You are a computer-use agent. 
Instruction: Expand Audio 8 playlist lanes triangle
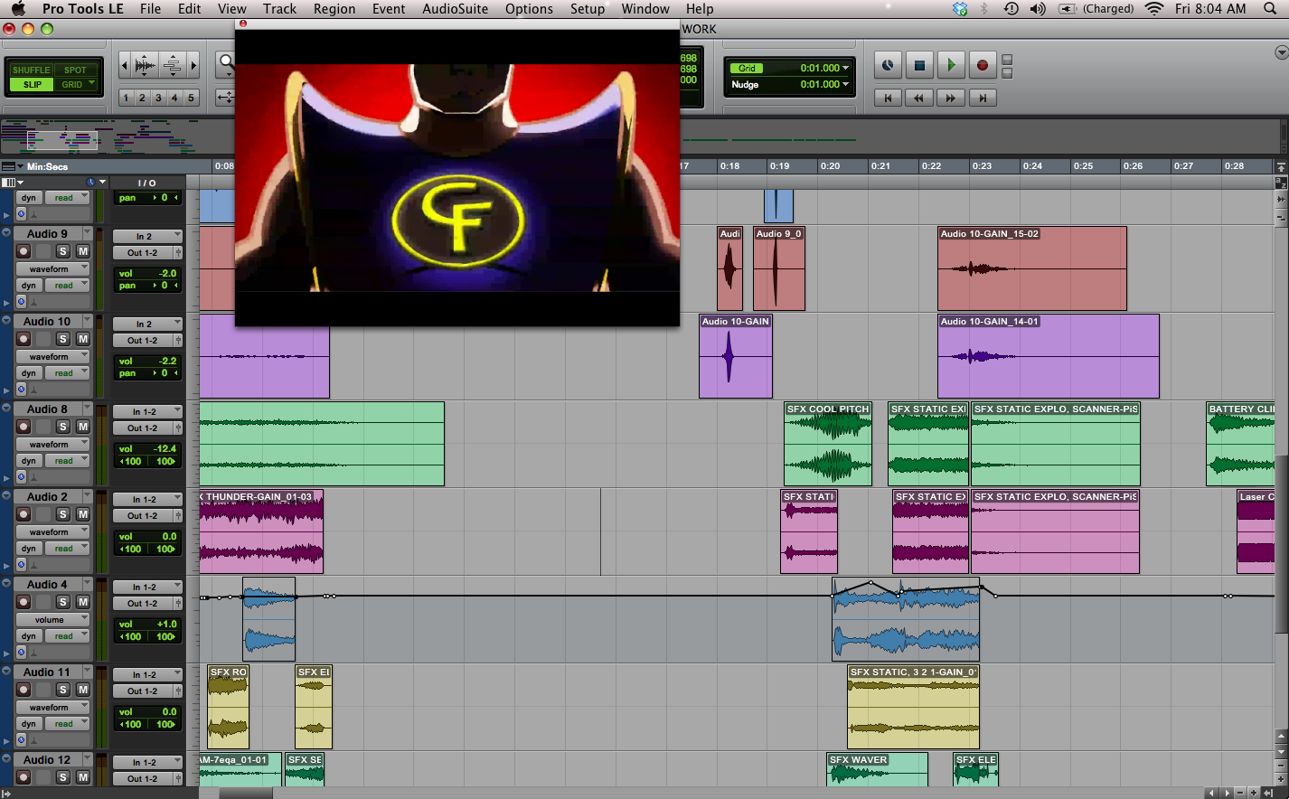tap(7, 477)
